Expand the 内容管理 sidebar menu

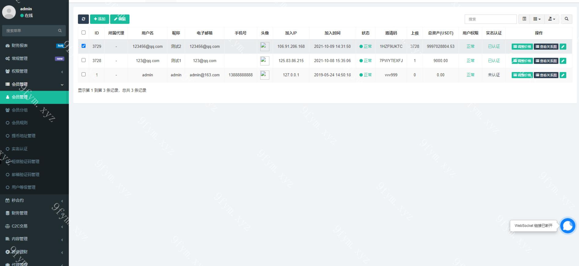34,239
